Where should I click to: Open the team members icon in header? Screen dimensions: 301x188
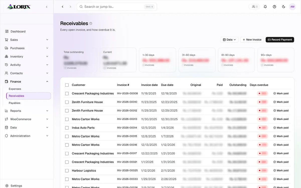point(254,7)
